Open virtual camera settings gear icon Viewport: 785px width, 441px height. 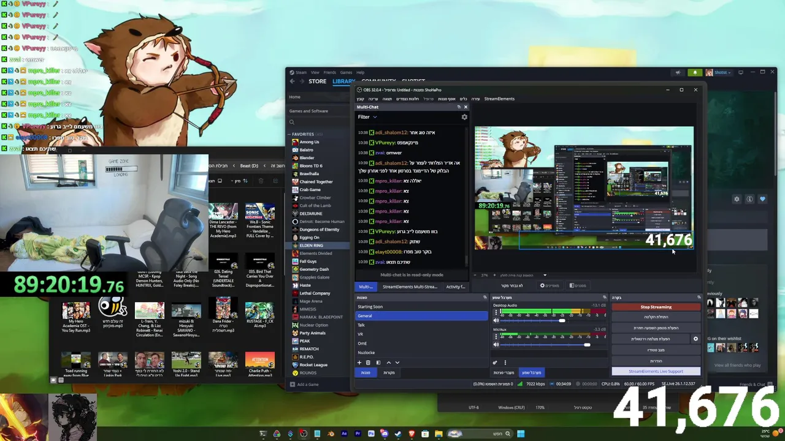click(695, 339)
